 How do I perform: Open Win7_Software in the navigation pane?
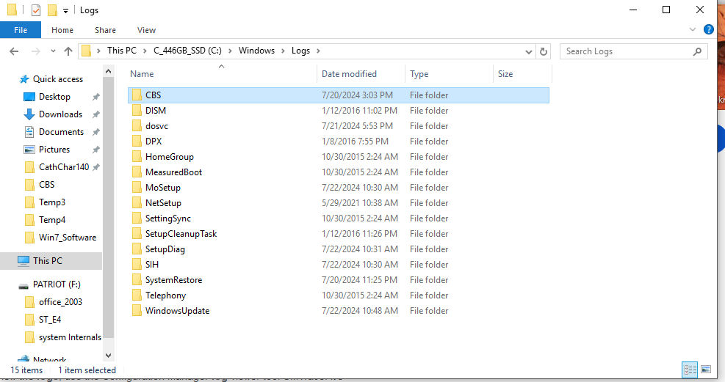coord(68,238)
